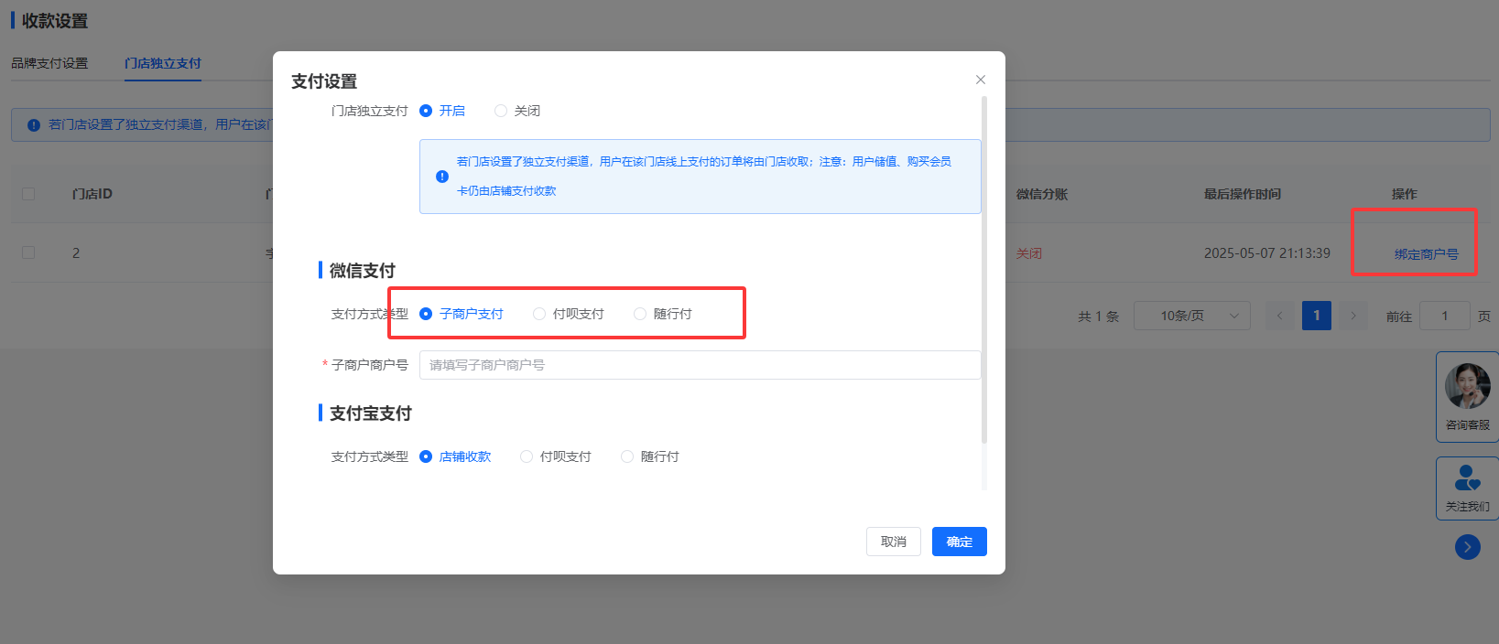Click the 关闭 status text in 微信分账 column

[x=1029, y=253]
